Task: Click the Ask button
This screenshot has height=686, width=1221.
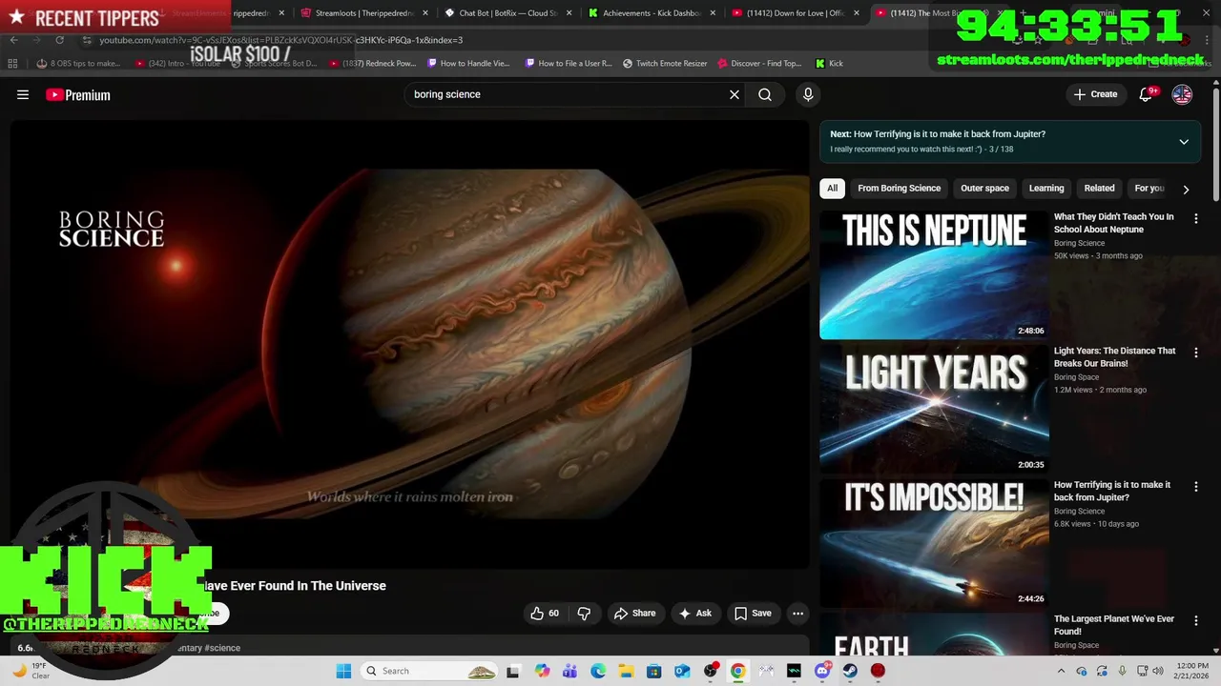Action: [x=695, y=614]
